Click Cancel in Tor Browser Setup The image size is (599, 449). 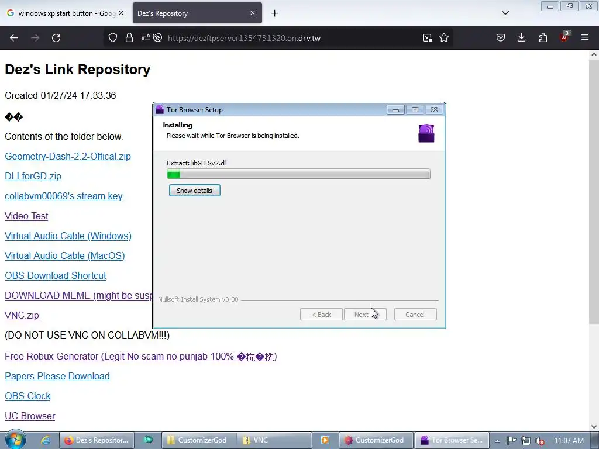(x=415, y=314)
